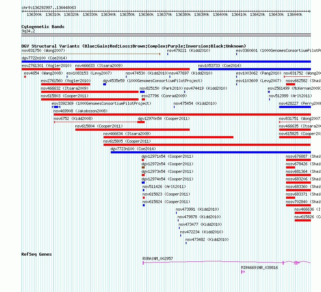This screenshot has width=321, height=292.
Task: Click the gray 9q34.2 cytogenetic band bar
Action: 166,35
